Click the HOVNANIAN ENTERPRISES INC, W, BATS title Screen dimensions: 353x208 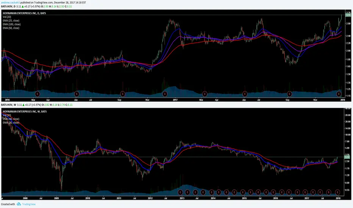[x=25, y=112]
